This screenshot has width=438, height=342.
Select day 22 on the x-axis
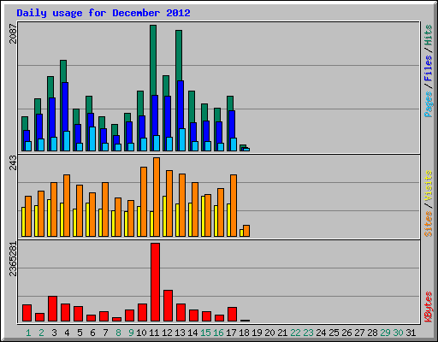click(x=295, y=333)
